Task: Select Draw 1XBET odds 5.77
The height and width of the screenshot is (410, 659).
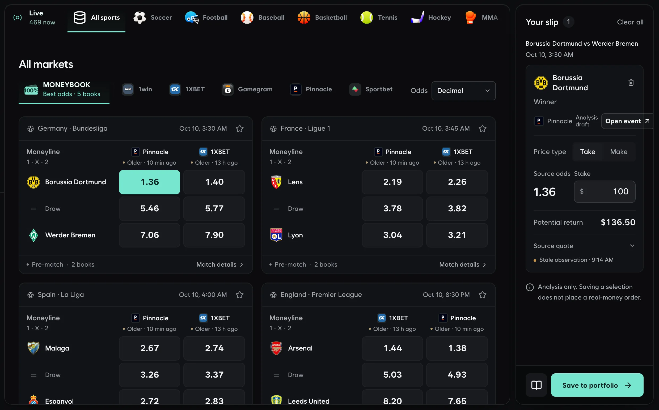Action: click(x=214, y=208)
